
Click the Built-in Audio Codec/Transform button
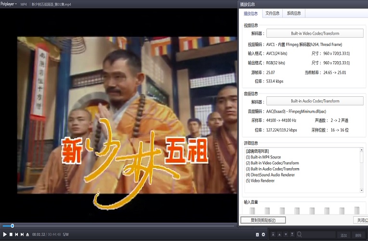315,101
